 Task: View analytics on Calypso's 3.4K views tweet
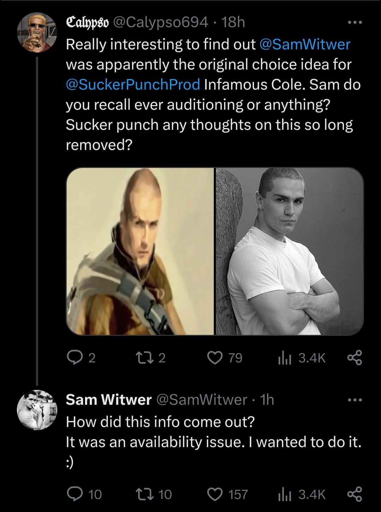tap(284, 358)
